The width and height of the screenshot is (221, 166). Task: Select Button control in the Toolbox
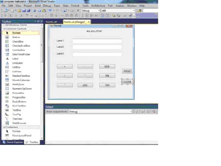(16, 37)
